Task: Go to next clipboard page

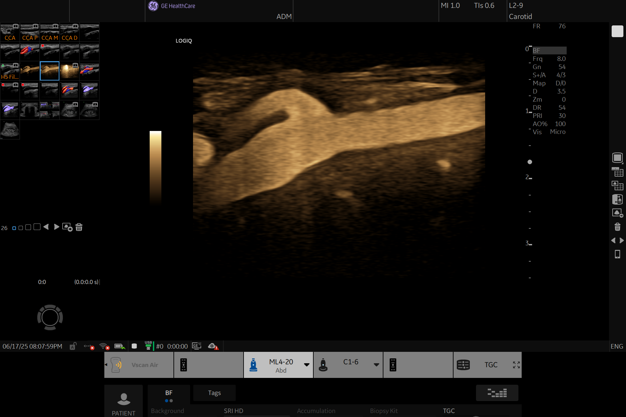Action: [56, 227]
